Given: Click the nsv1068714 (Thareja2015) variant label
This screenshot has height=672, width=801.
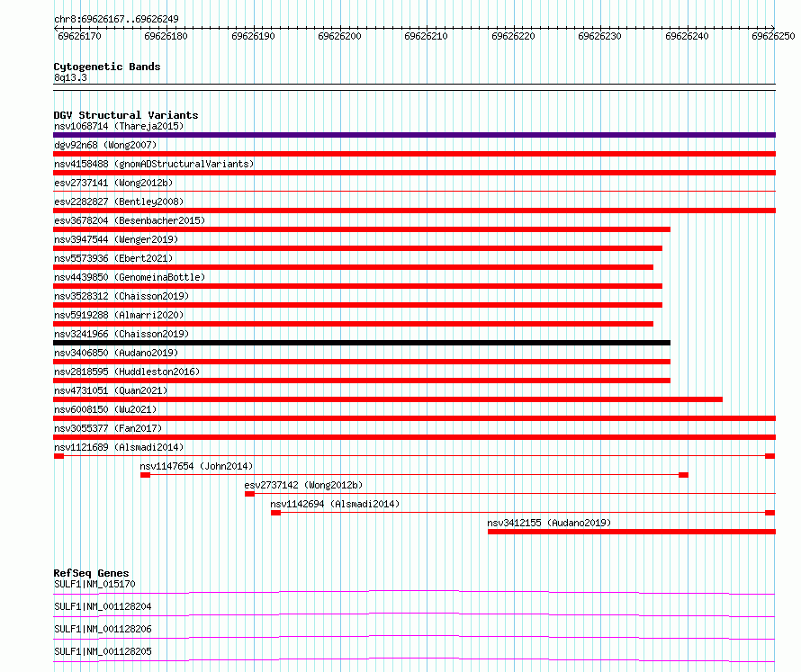Looking at the screenshot, I should (119, 126).
